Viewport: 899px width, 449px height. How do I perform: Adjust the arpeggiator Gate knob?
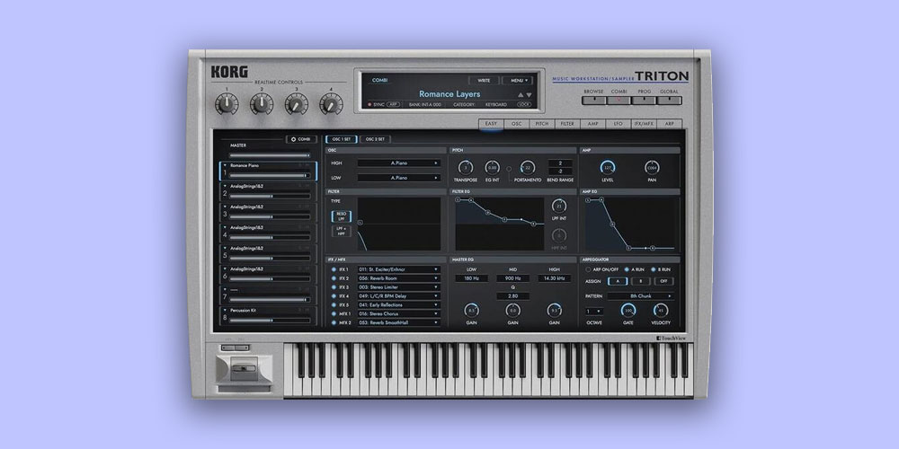point(628,310)
